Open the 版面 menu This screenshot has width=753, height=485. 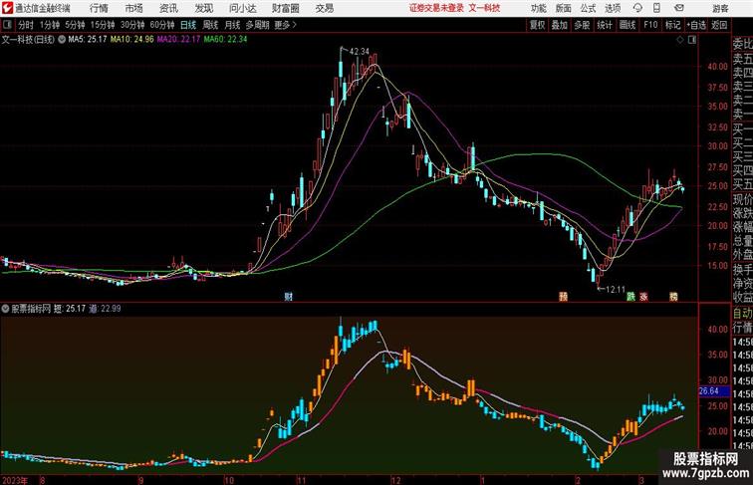(x=564, y=8)
